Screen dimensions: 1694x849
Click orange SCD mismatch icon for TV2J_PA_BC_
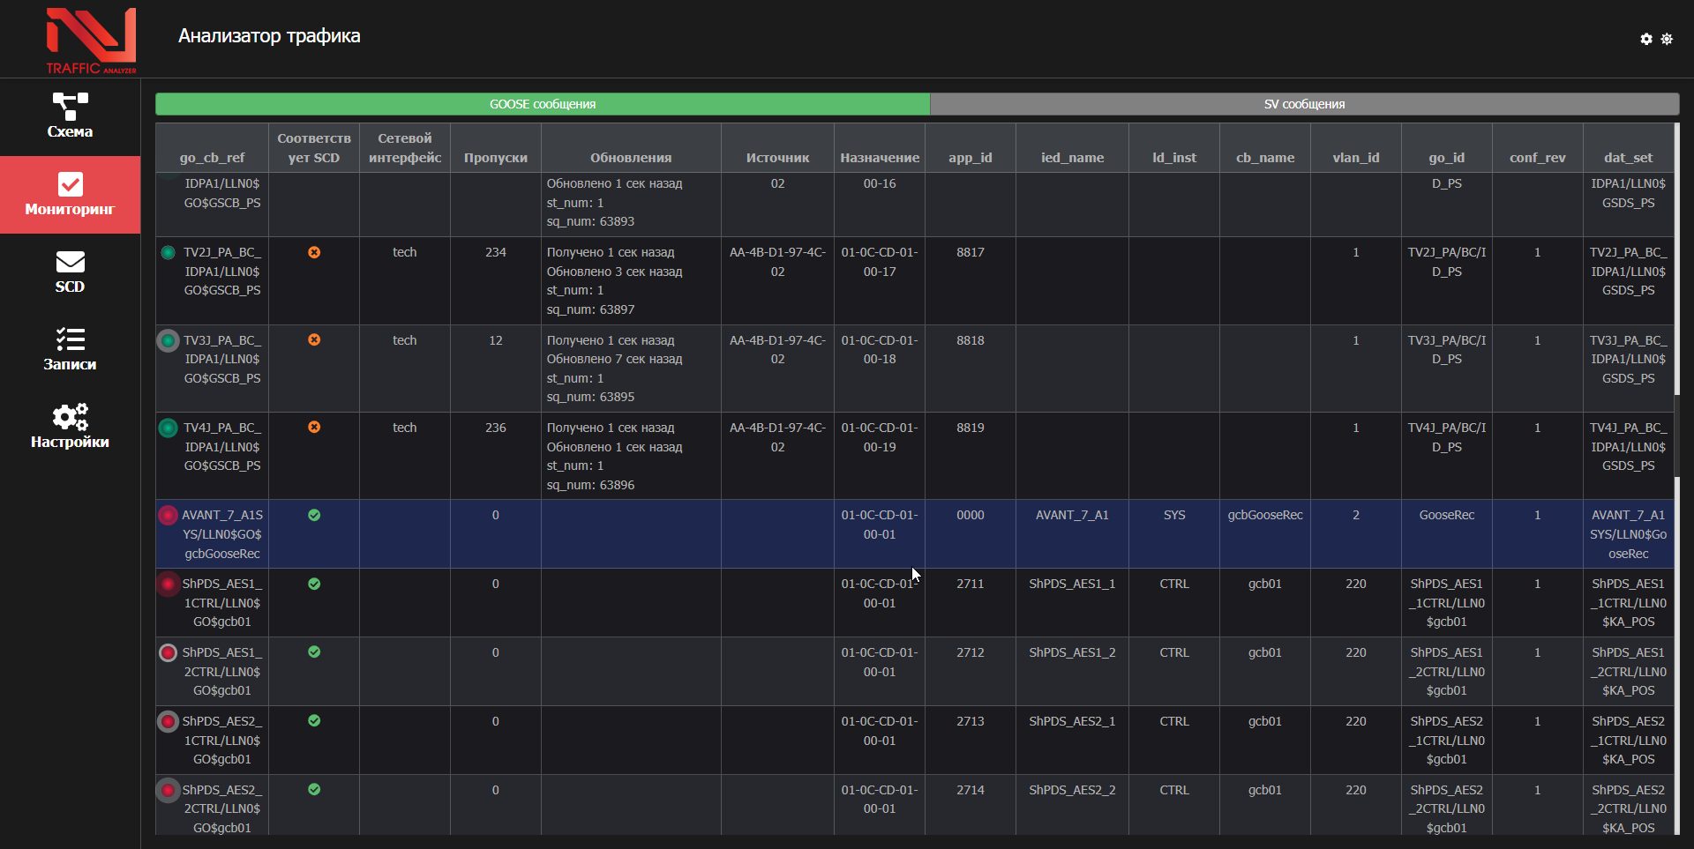coord(314,252)
